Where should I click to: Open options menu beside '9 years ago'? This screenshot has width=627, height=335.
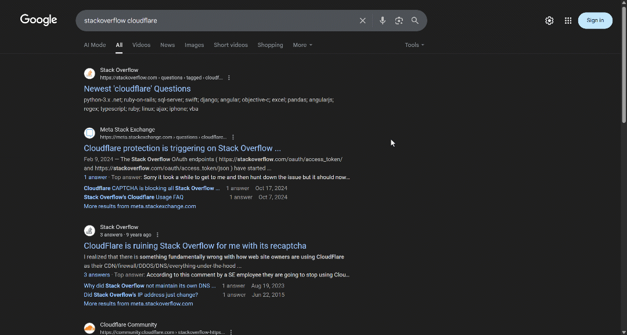[x=157, y=235]
